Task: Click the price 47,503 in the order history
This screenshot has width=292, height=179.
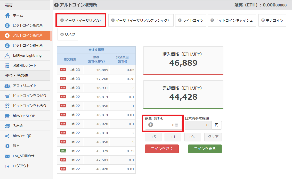Action: tap(102, 160)
